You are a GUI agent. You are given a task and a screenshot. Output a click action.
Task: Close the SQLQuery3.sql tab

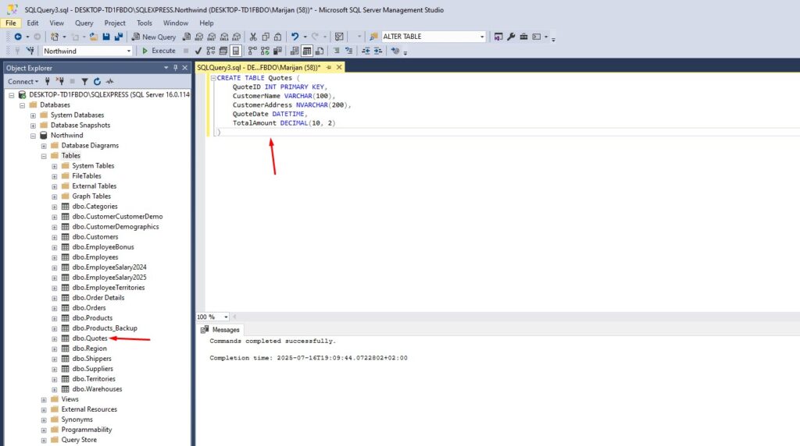339,67
